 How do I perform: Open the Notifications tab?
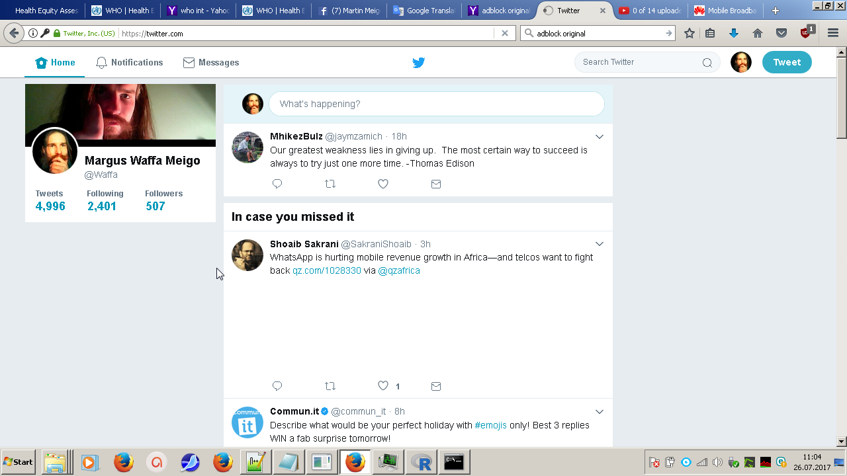130,63
